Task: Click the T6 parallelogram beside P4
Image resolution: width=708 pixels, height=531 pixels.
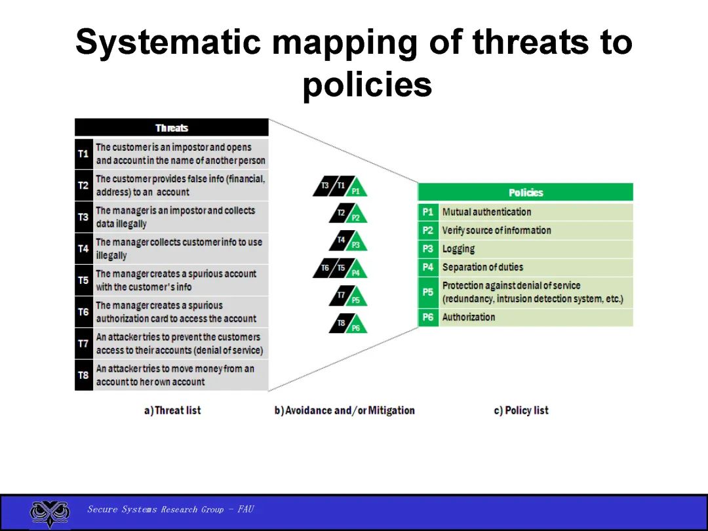Action: click(x=324, y=268)
